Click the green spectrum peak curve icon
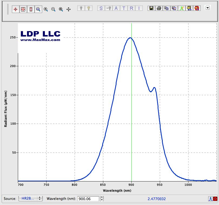The width and height of the screenshot is (219, 205). click(182, 8)
